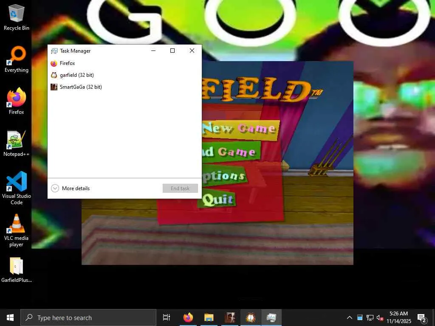The height and width of the screenshot is (326, 435).
Task: Click Quit in the Garfield game menu
Action: (217, 200)
